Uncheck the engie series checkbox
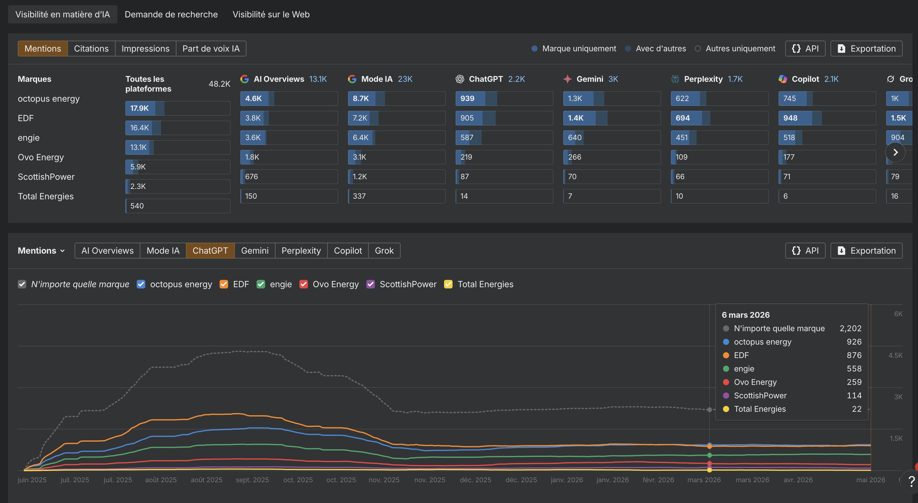The image size is (918, 503). click(x=261, y=284)
